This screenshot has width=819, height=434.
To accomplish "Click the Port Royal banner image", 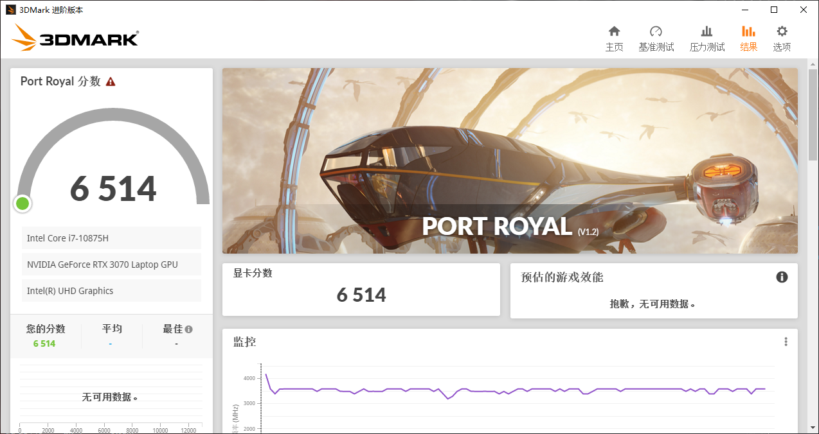I will pos(510,161).
